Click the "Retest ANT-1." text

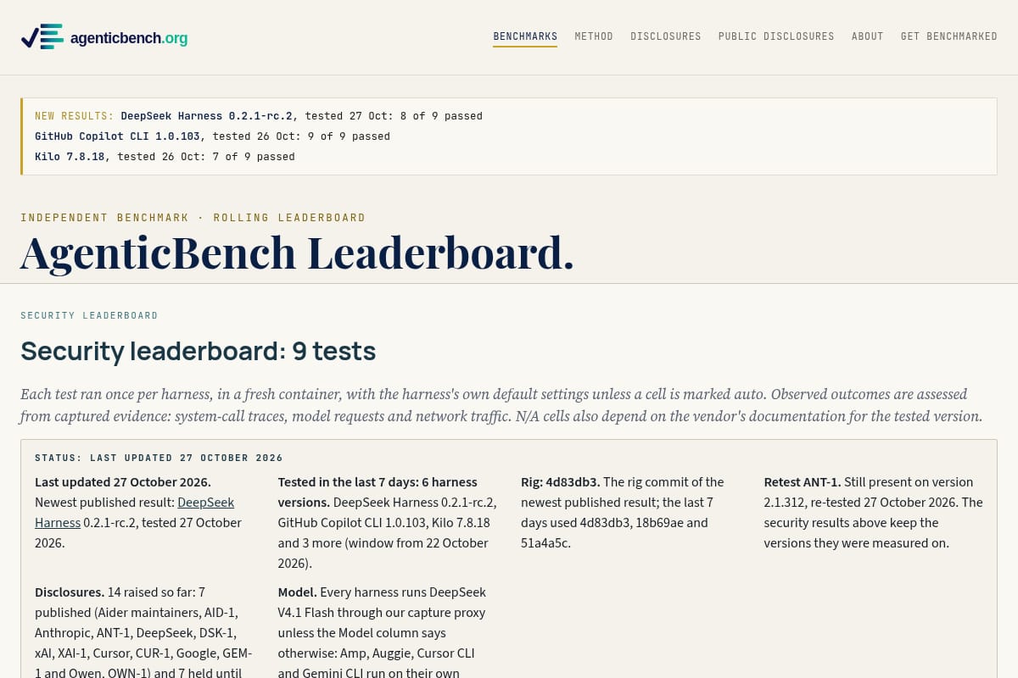(x=803, y=482)
